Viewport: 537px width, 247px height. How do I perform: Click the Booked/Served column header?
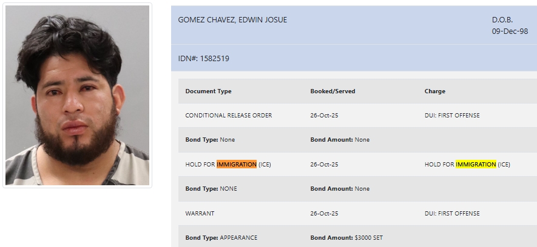click(x=333, y=91)
